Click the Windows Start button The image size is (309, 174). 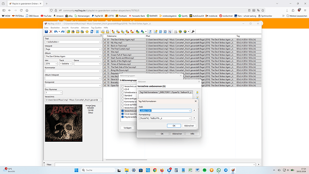[x=77, y=170]
